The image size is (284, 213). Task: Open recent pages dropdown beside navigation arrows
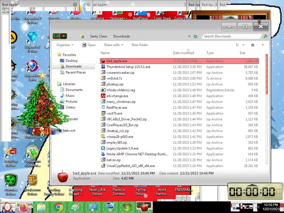(70, 37)
